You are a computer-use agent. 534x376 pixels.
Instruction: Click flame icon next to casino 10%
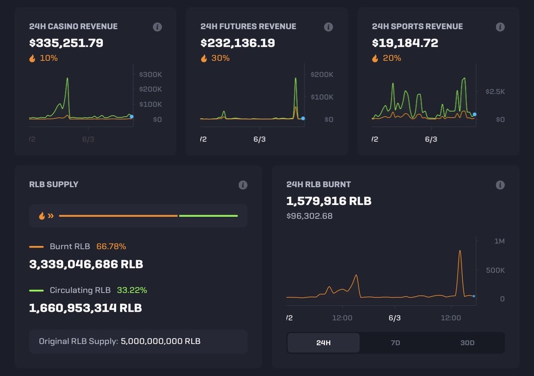[x=32, y=58]
